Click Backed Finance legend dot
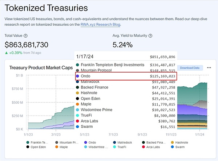218x161 pixels. pyautogui.click(x=144, y=143)
